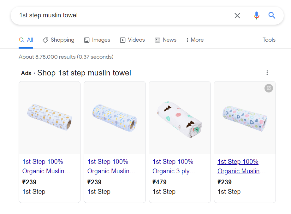Clear the search query with X icon
The width and height of the screenshot is (291, 214).
[x=237, y=15]
